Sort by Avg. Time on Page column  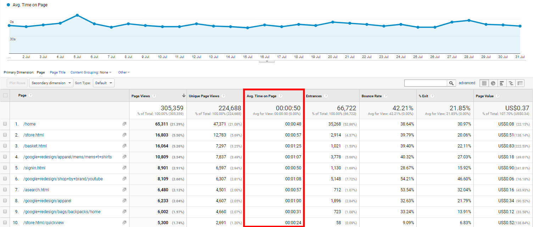coord(261,96)
